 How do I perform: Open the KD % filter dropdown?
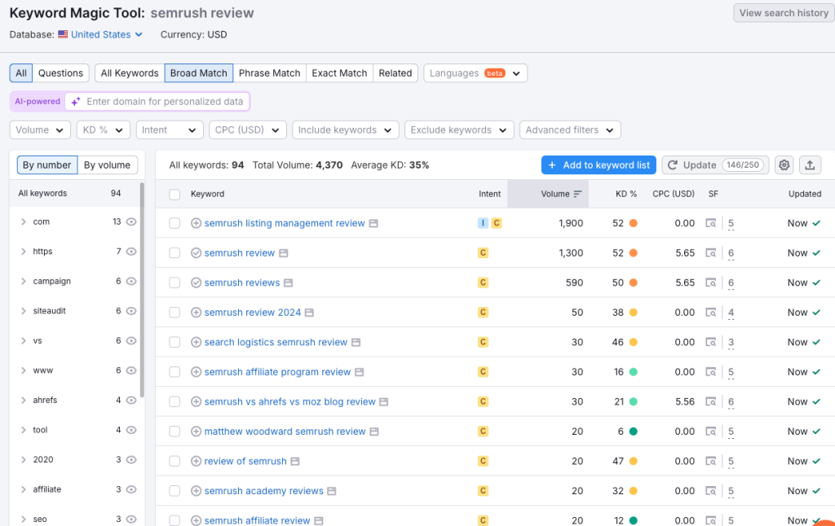tap(103, 129)
